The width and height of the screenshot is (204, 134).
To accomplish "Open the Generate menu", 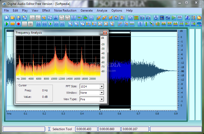I will click(x=86, y=11).
